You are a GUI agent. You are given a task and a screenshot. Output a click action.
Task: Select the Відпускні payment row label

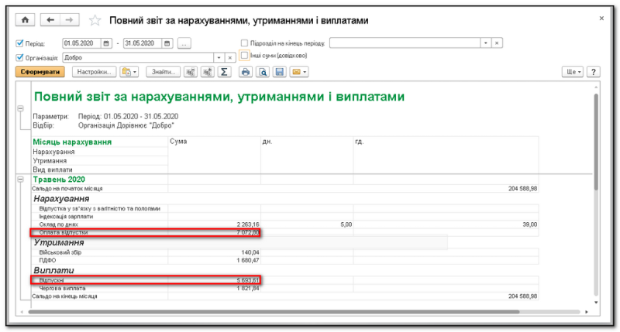51,280
